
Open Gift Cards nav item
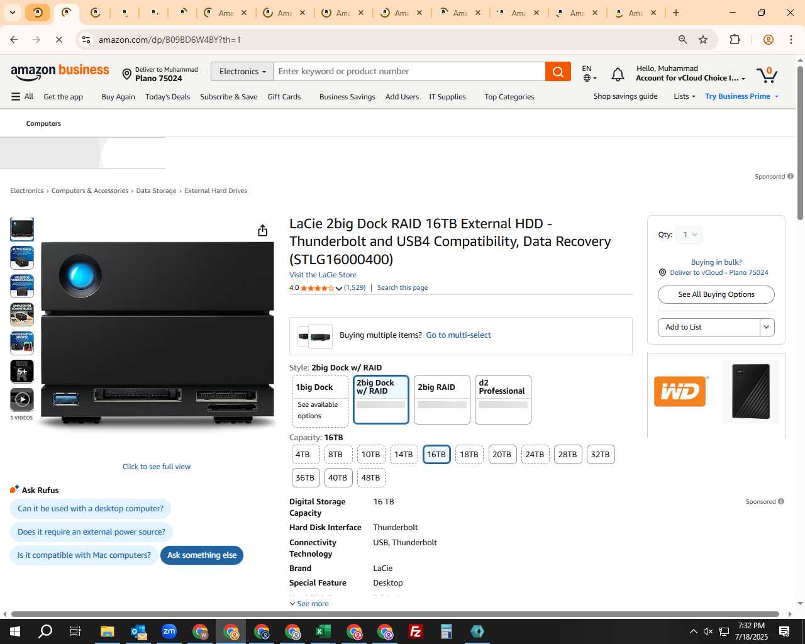(x=284, y=97)
